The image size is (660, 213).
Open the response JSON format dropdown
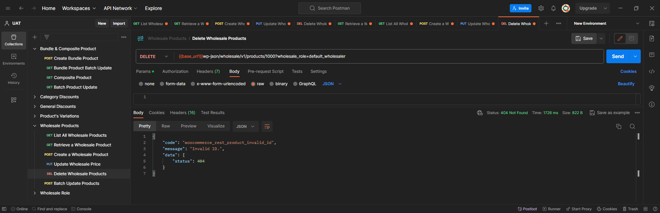245,126
